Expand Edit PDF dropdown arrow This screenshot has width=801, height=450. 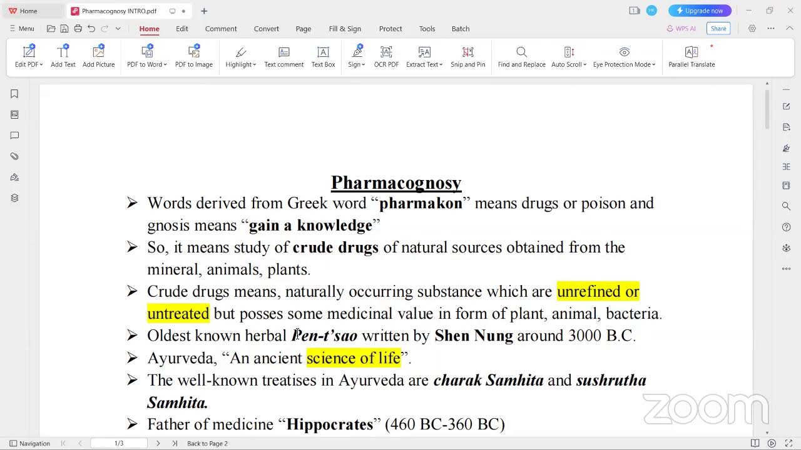[x=41, y=65]
